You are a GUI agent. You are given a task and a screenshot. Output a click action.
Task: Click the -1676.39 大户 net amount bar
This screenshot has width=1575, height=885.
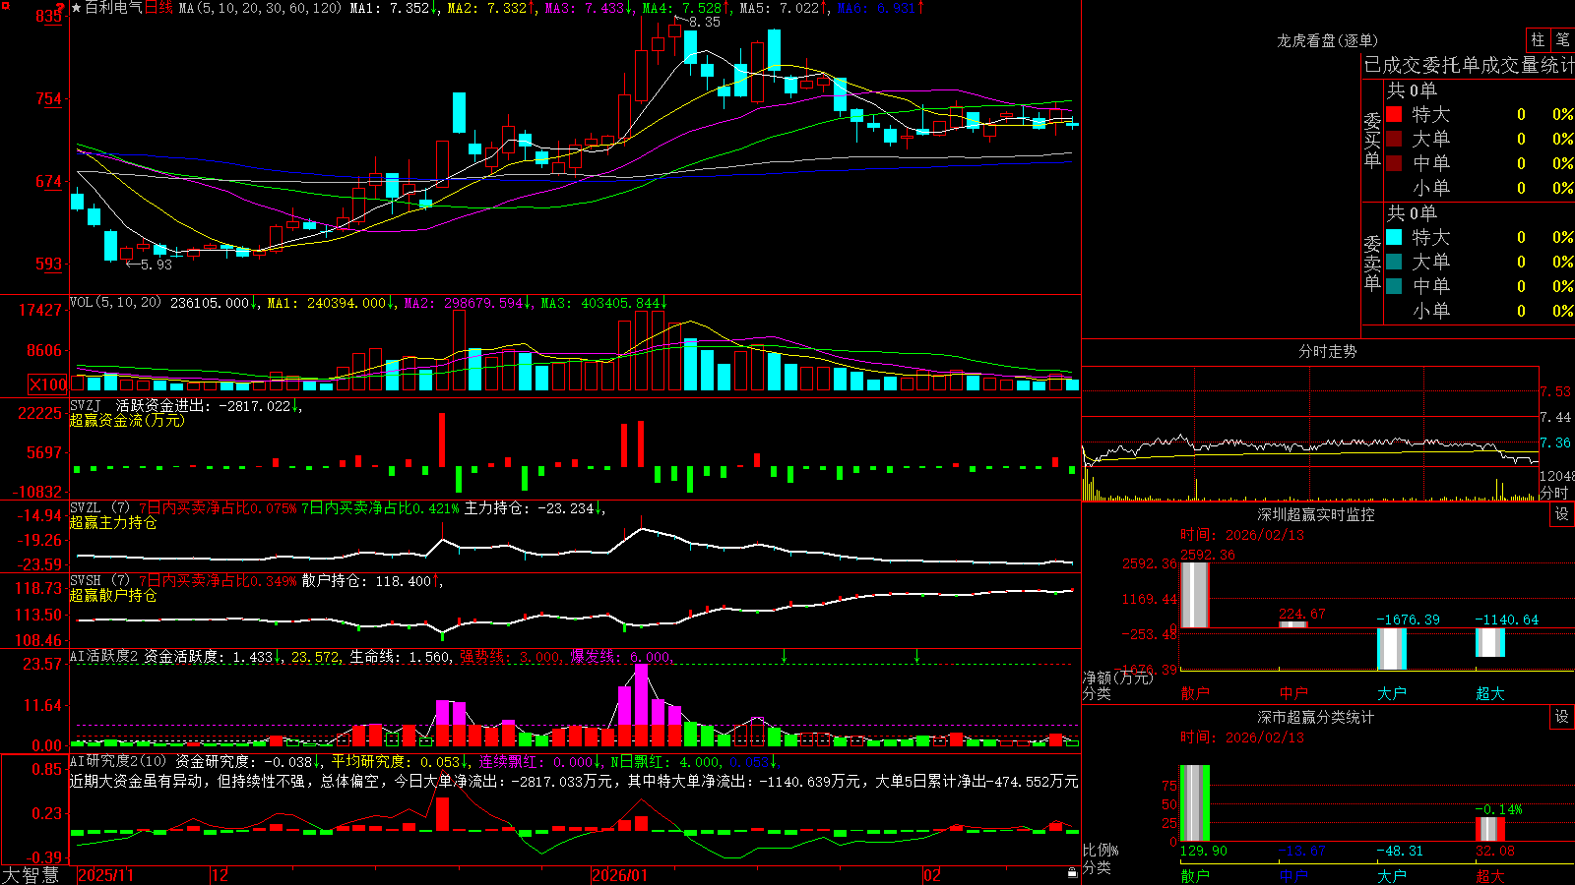[1392, 649]
